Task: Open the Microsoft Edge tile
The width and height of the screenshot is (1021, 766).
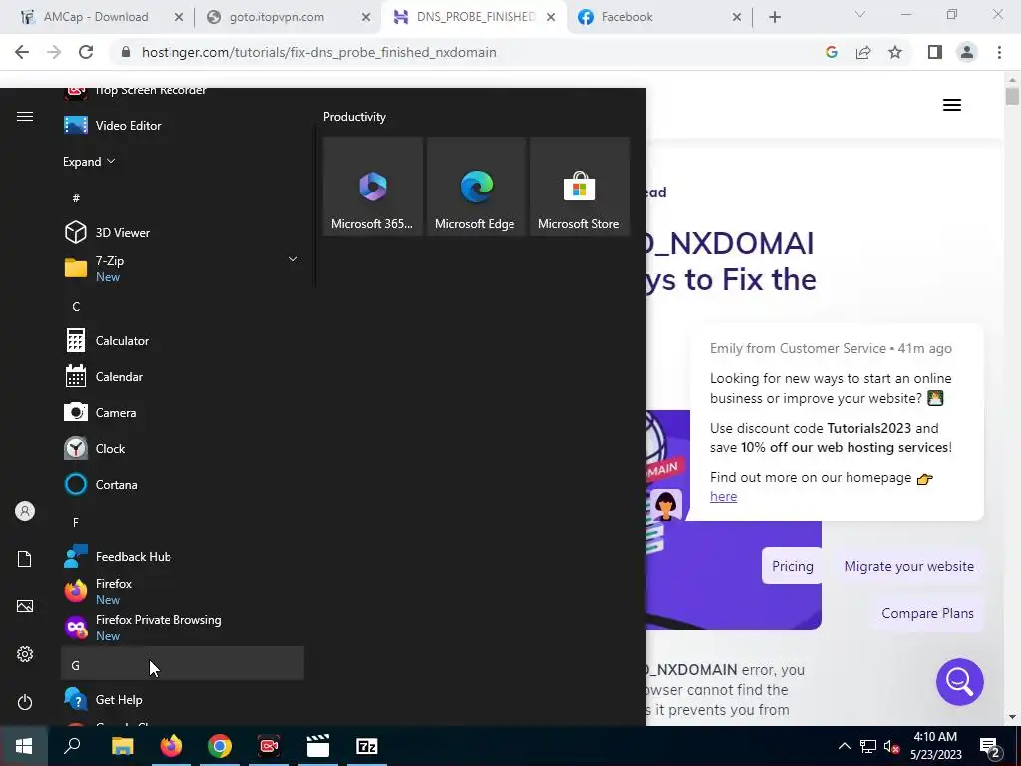Action: coord(476,187)
